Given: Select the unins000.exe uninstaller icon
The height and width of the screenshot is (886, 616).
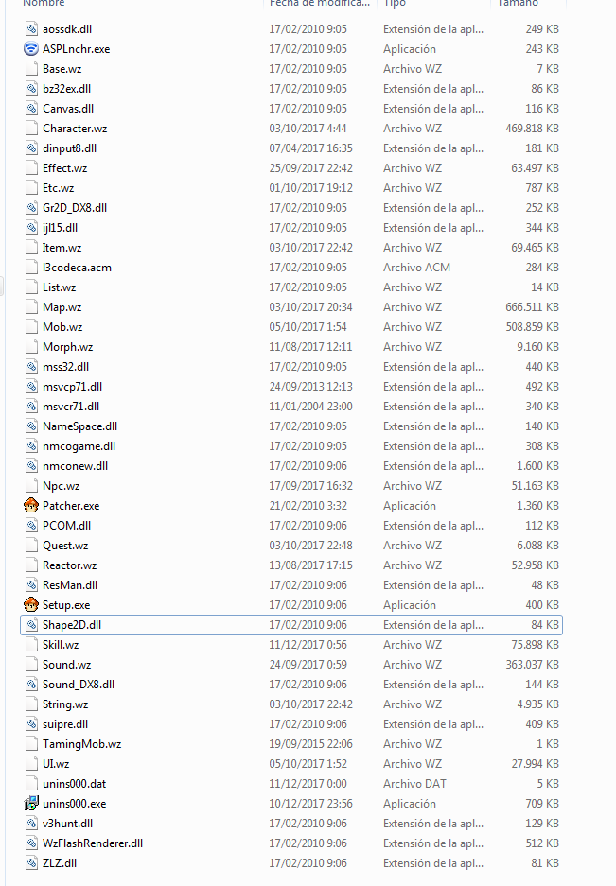Looking at the screenshot, I should 31,804.
